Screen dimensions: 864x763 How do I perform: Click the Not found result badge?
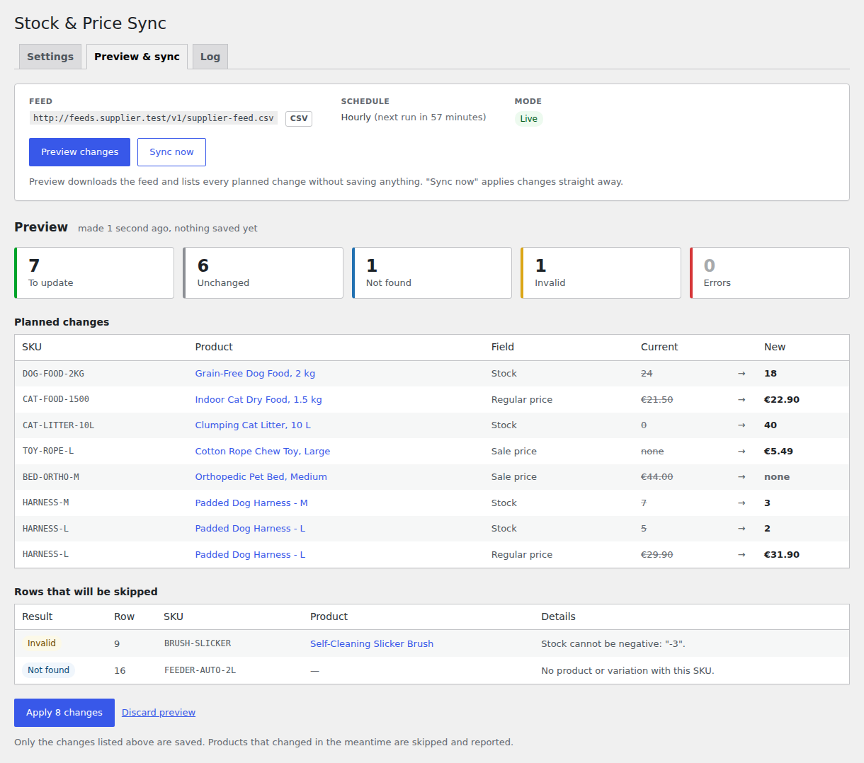click(x=49, y=670)
